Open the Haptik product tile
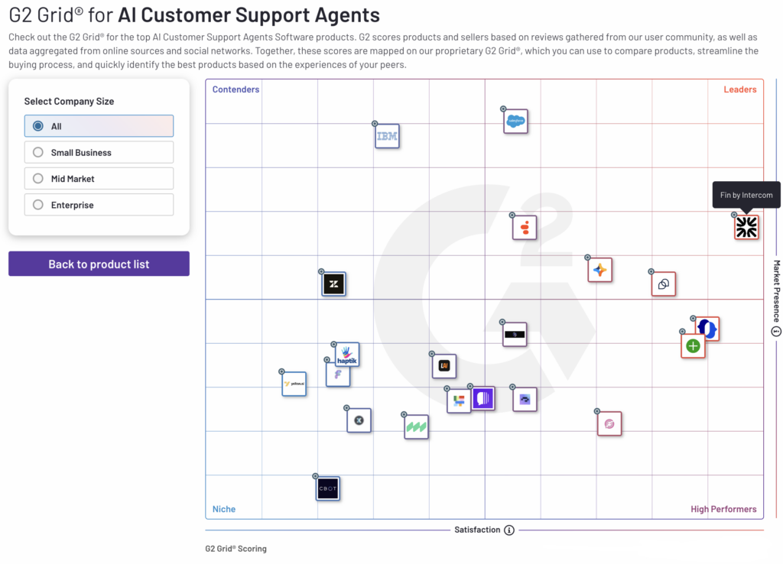The height and width of the screenshot is (564, 783). tap(347, 355)
